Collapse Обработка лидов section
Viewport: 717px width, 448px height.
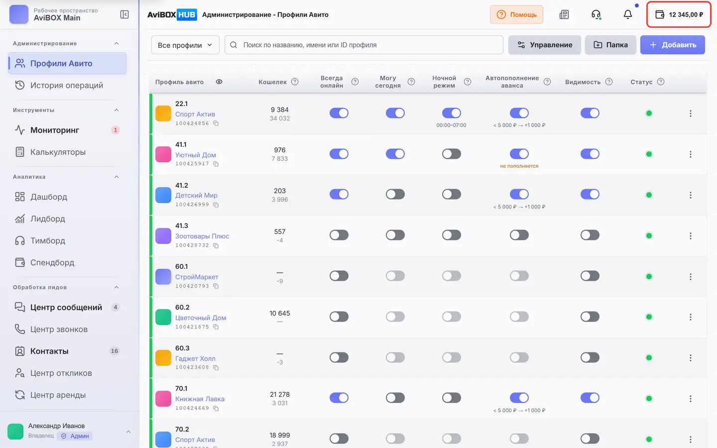(117, 287)
